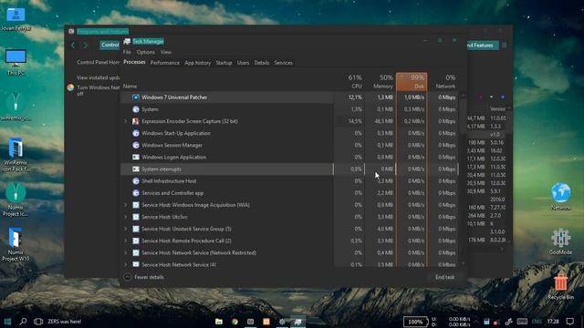Expand Service Host: Network Service (Network Restricted)

pyautogui.click(x=126, y=253)
